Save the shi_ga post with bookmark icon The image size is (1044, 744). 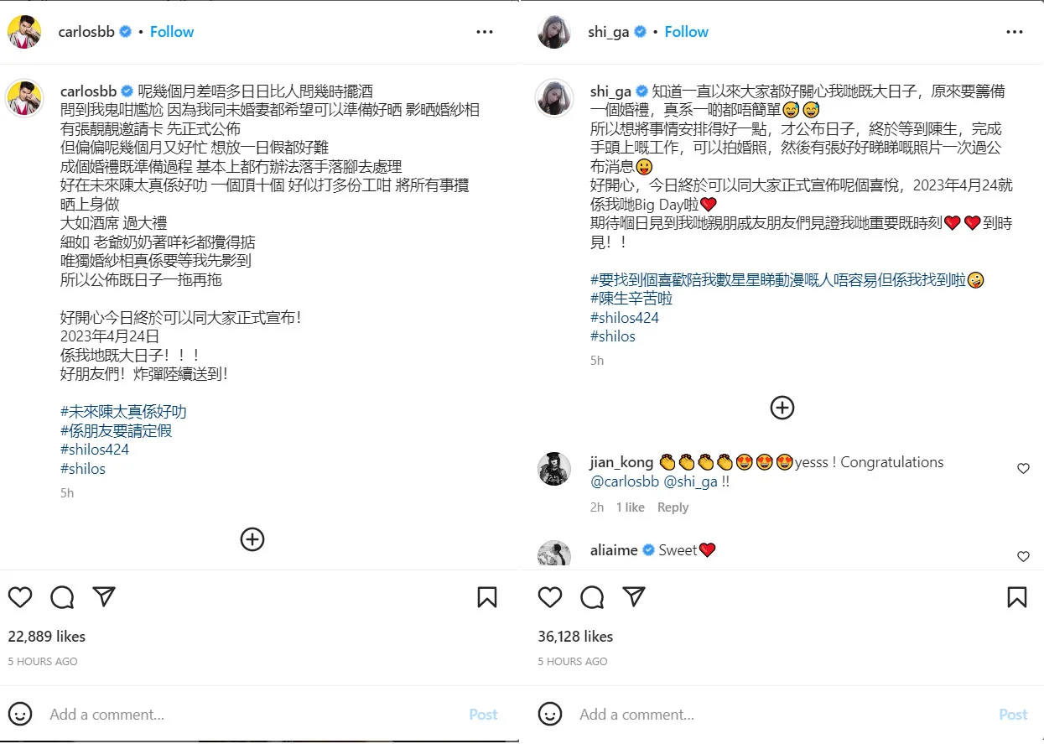[x=1017, y=597]
